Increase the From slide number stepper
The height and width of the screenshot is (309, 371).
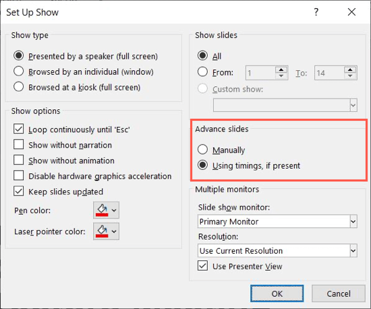[281, 69]
